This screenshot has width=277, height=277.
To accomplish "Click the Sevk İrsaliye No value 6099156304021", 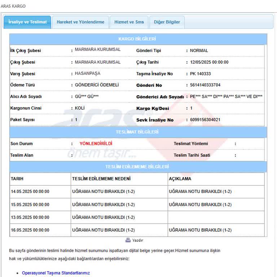I will [205, 120].
